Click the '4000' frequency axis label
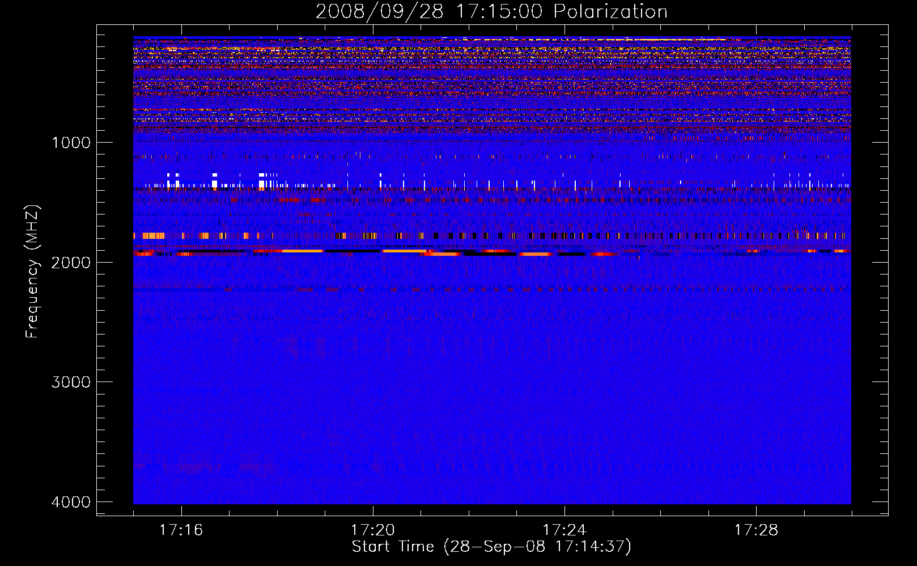917x566 pixels. point(71,502)
